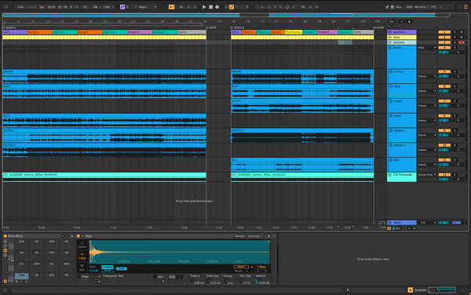Screen dimensions: 471x295
Task: Fold the Sections track
Action: pos(390,32)
